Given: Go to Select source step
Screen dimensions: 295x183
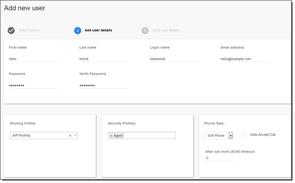Looking at the screenshot, I should (29, 30).
